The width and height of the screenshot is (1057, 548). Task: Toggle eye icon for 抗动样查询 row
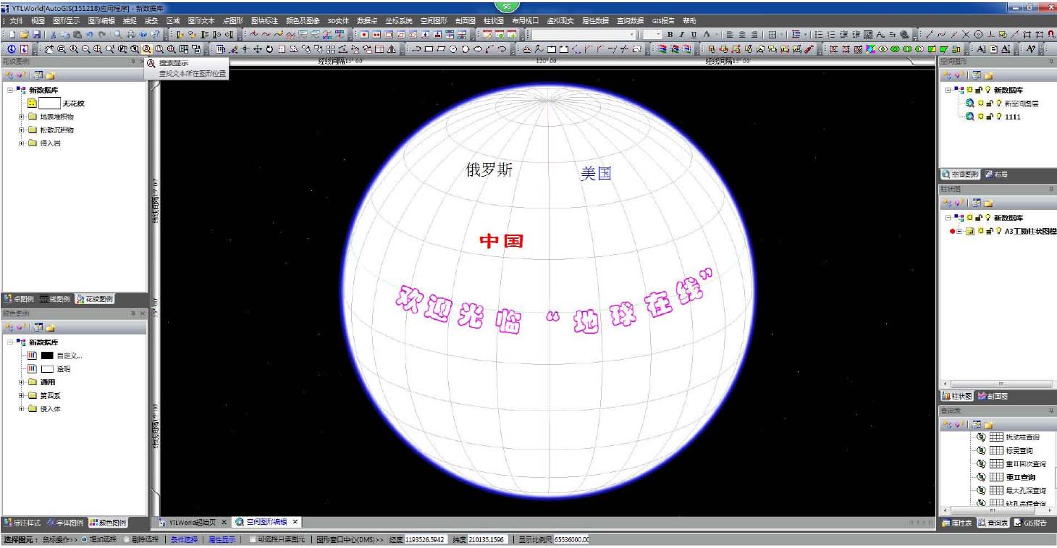click(981, 437)
